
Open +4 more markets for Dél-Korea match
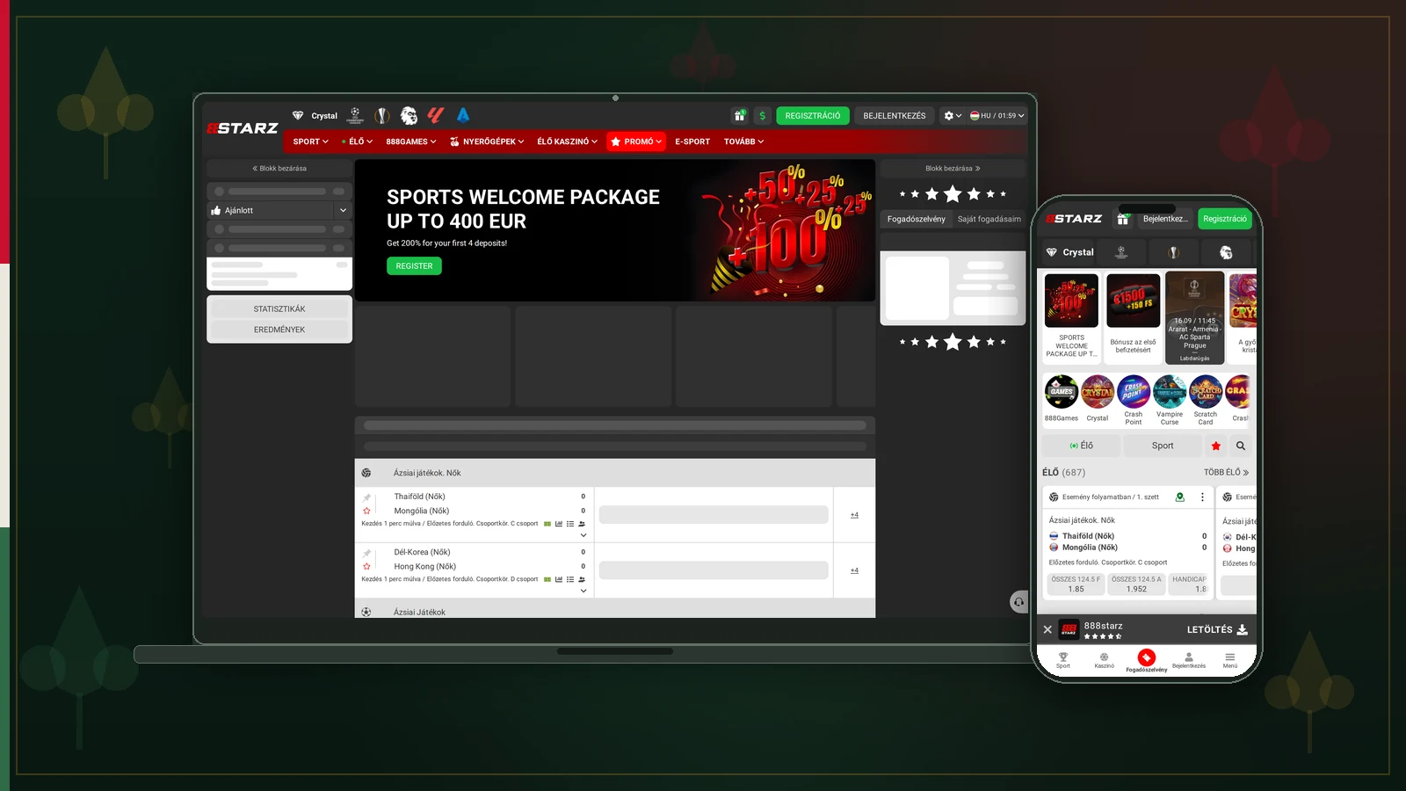coord(854,570)
